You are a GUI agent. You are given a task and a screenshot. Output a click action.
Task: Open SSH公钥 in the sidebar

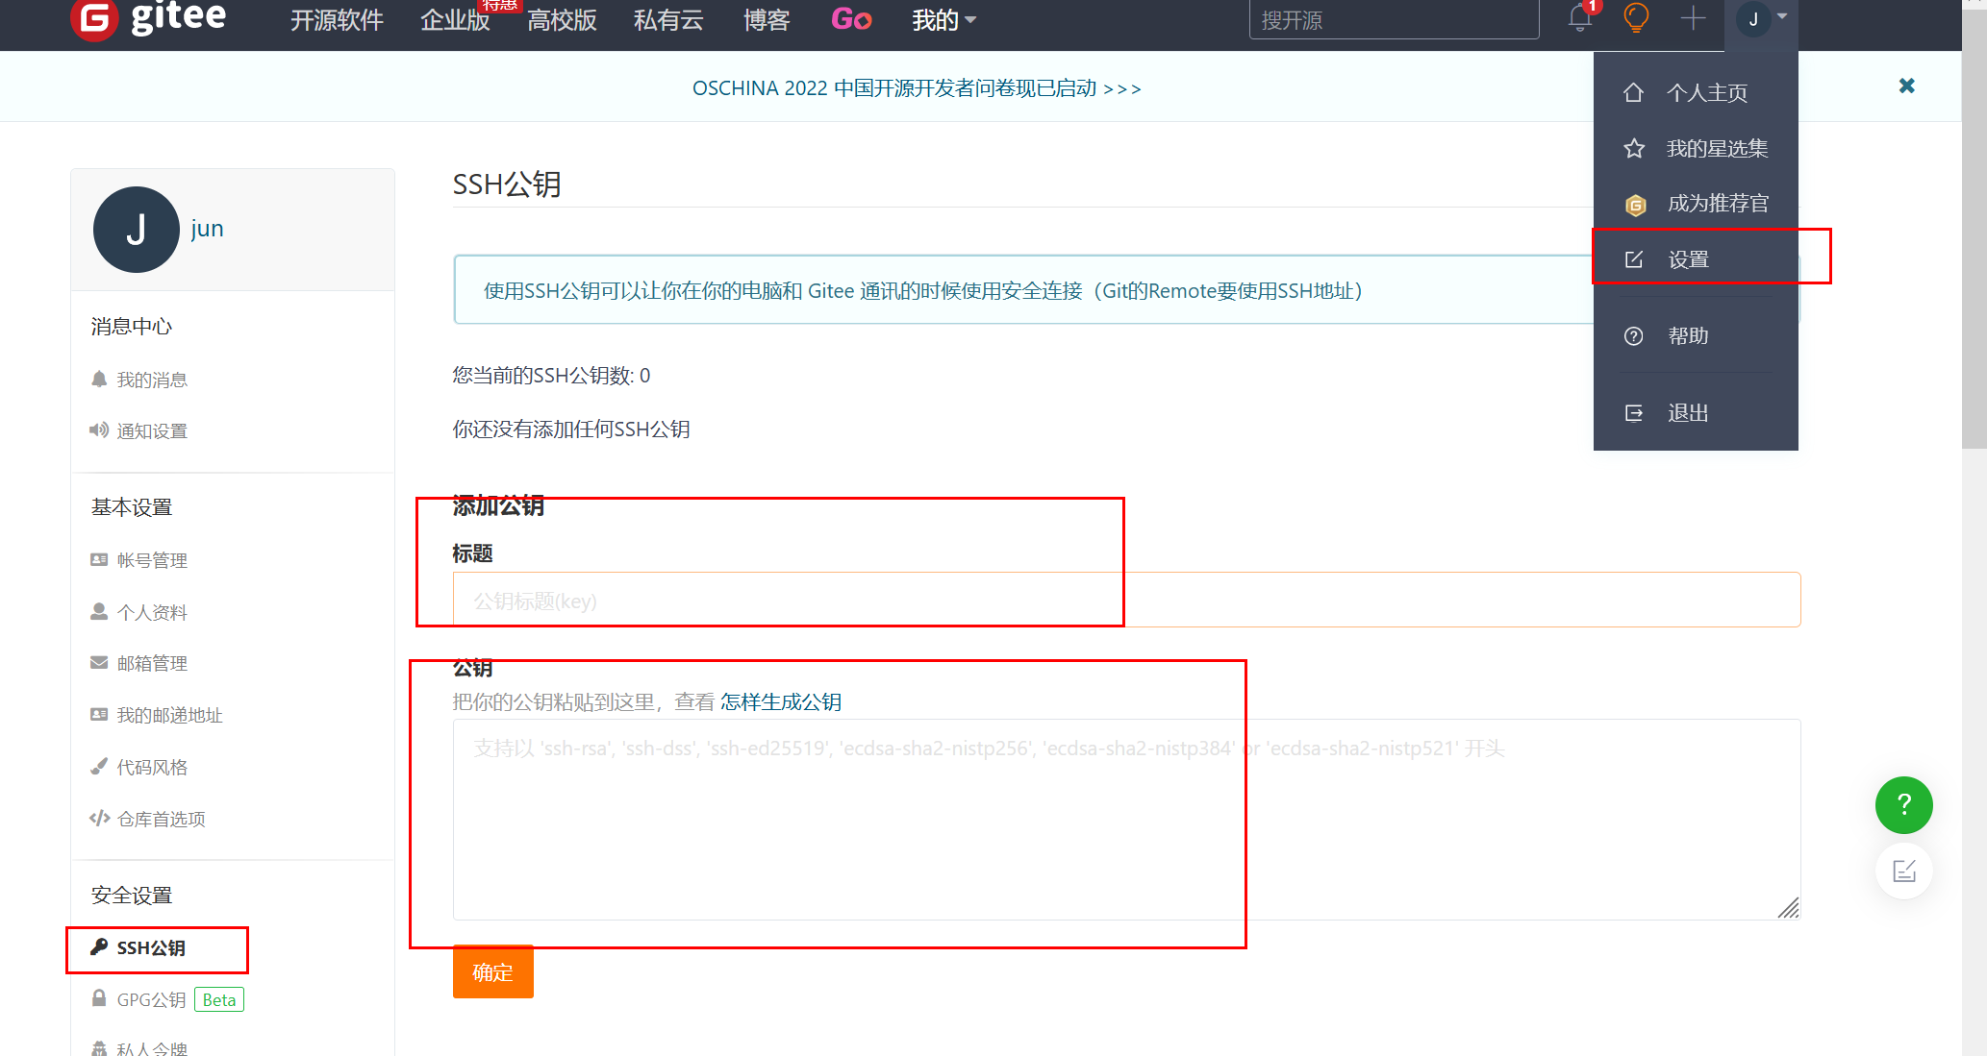pos(151,948)
